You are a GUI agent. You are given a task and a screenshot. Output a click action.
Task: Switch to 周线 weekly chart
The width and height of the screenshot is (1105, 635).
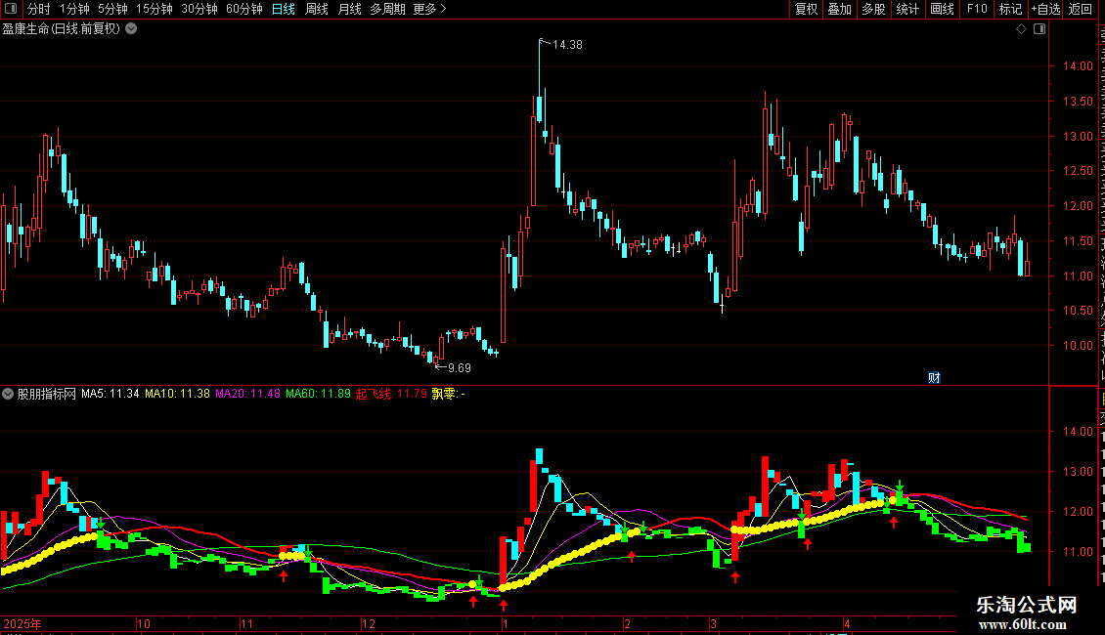click(x=317, y=9)
